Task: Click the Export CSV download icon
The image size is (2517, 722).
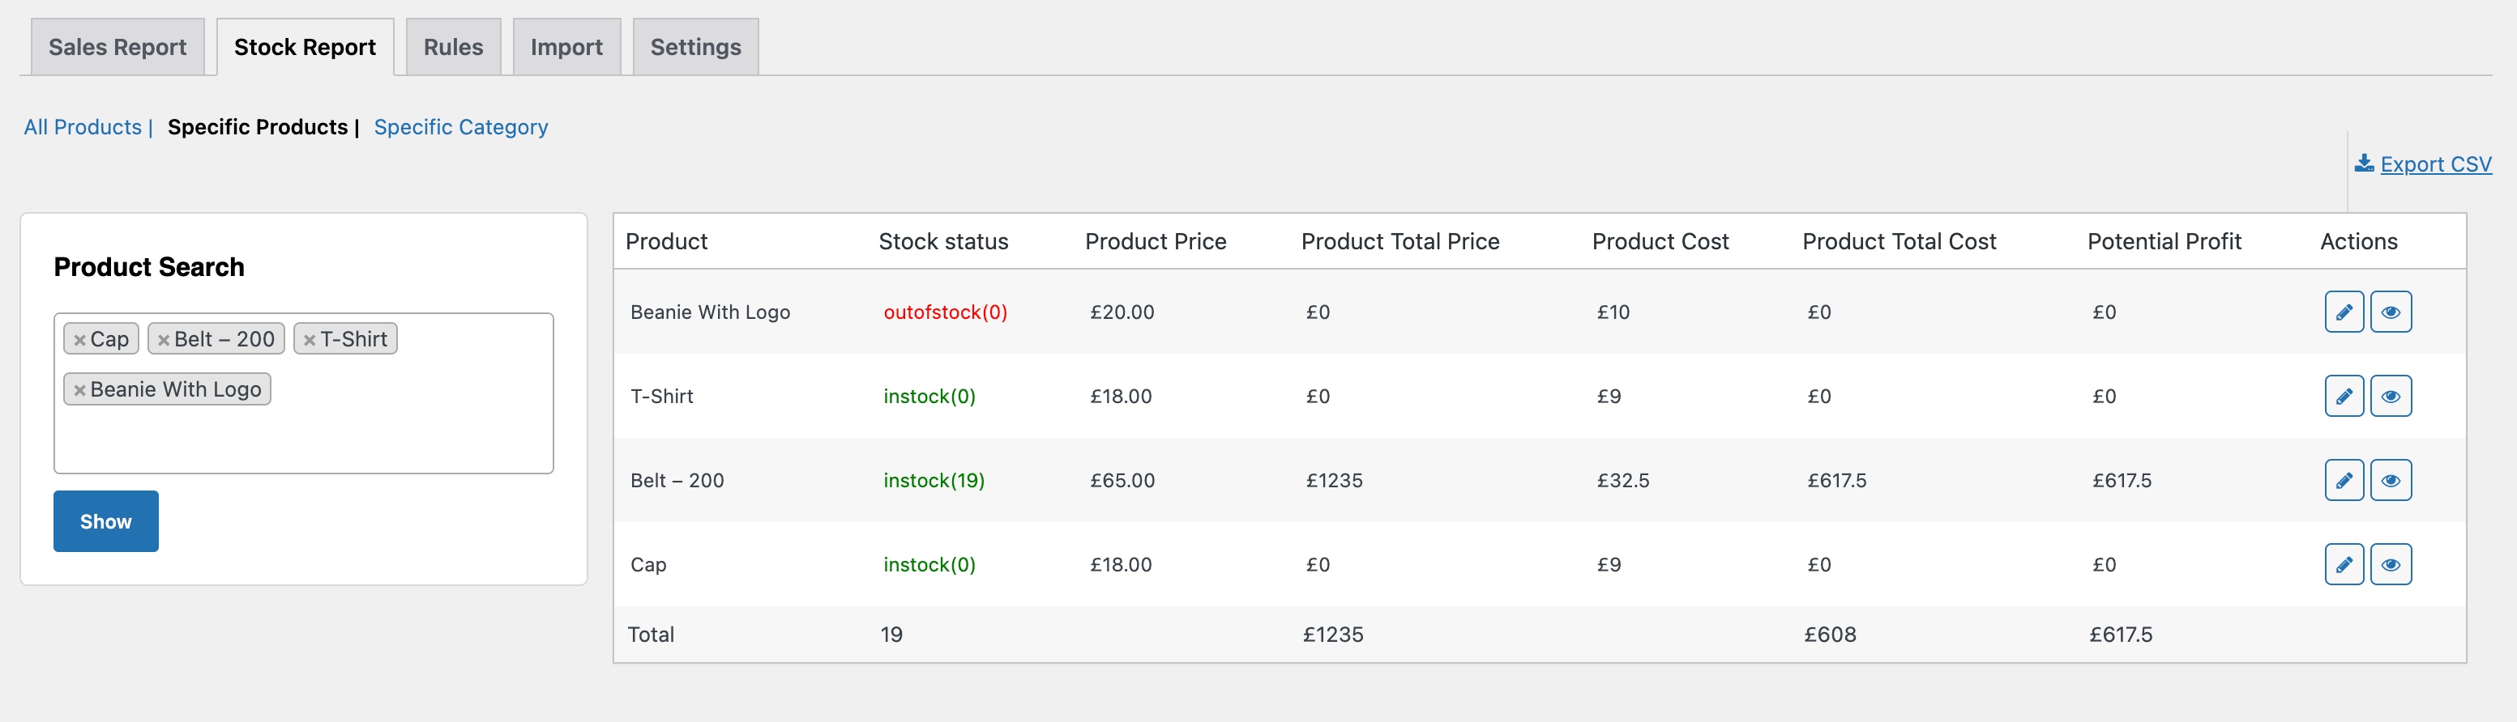Action: [2365, 163]
